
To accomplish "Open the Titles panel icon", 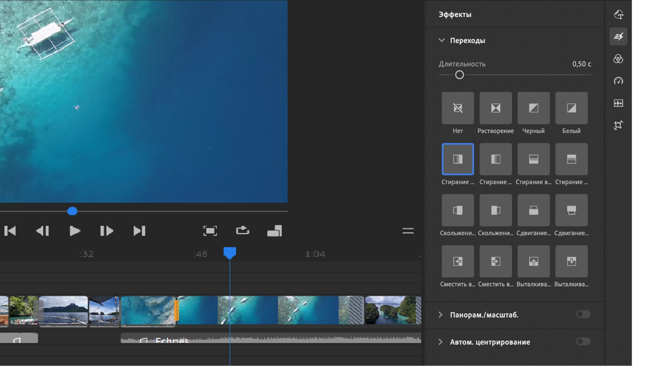I will click(x=618, y=14).
